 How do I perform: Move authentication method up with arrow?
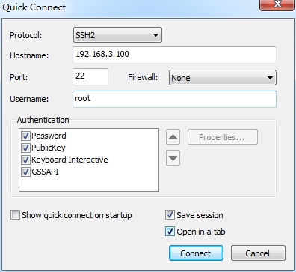tap(173, 137)
